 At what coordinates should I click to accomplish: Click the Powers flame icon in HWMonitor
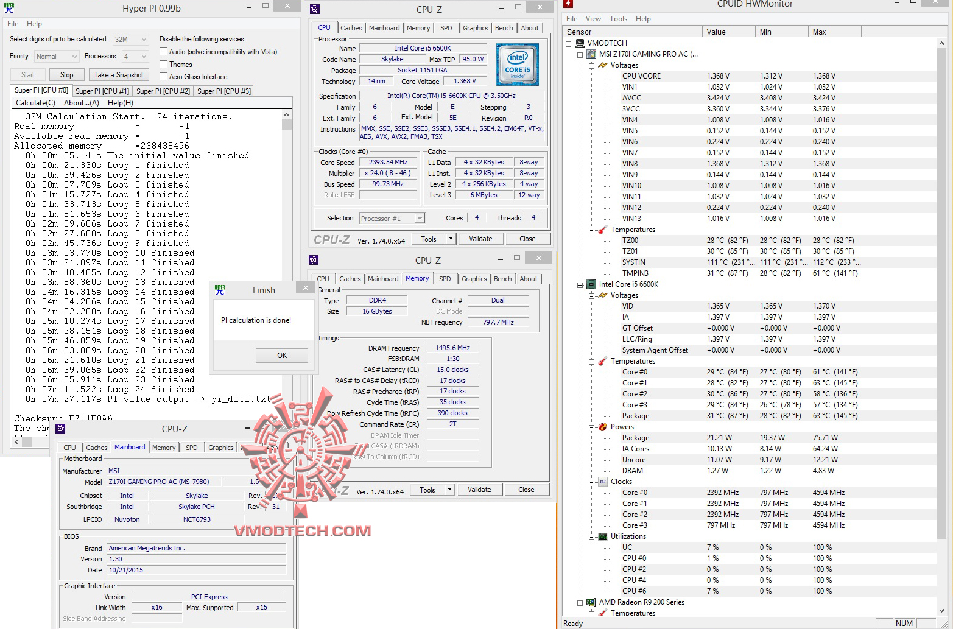pos(603,427)
